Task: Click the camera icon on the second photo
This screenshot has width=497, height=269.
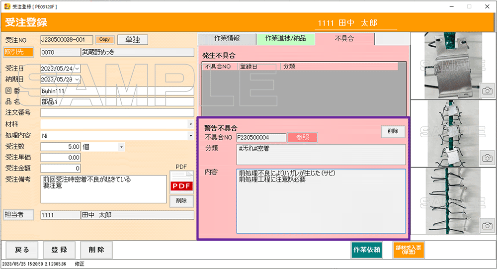Action: [x=487, y=158]
